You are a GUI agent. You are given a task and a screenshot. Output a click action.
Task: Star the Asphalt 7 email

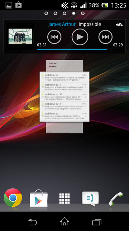(x=85, y=77)
